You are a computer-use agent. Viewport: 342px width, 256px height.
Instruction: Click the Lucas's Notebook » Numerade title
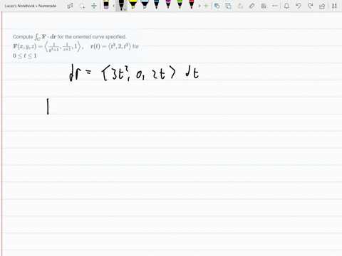click(31, 6)
